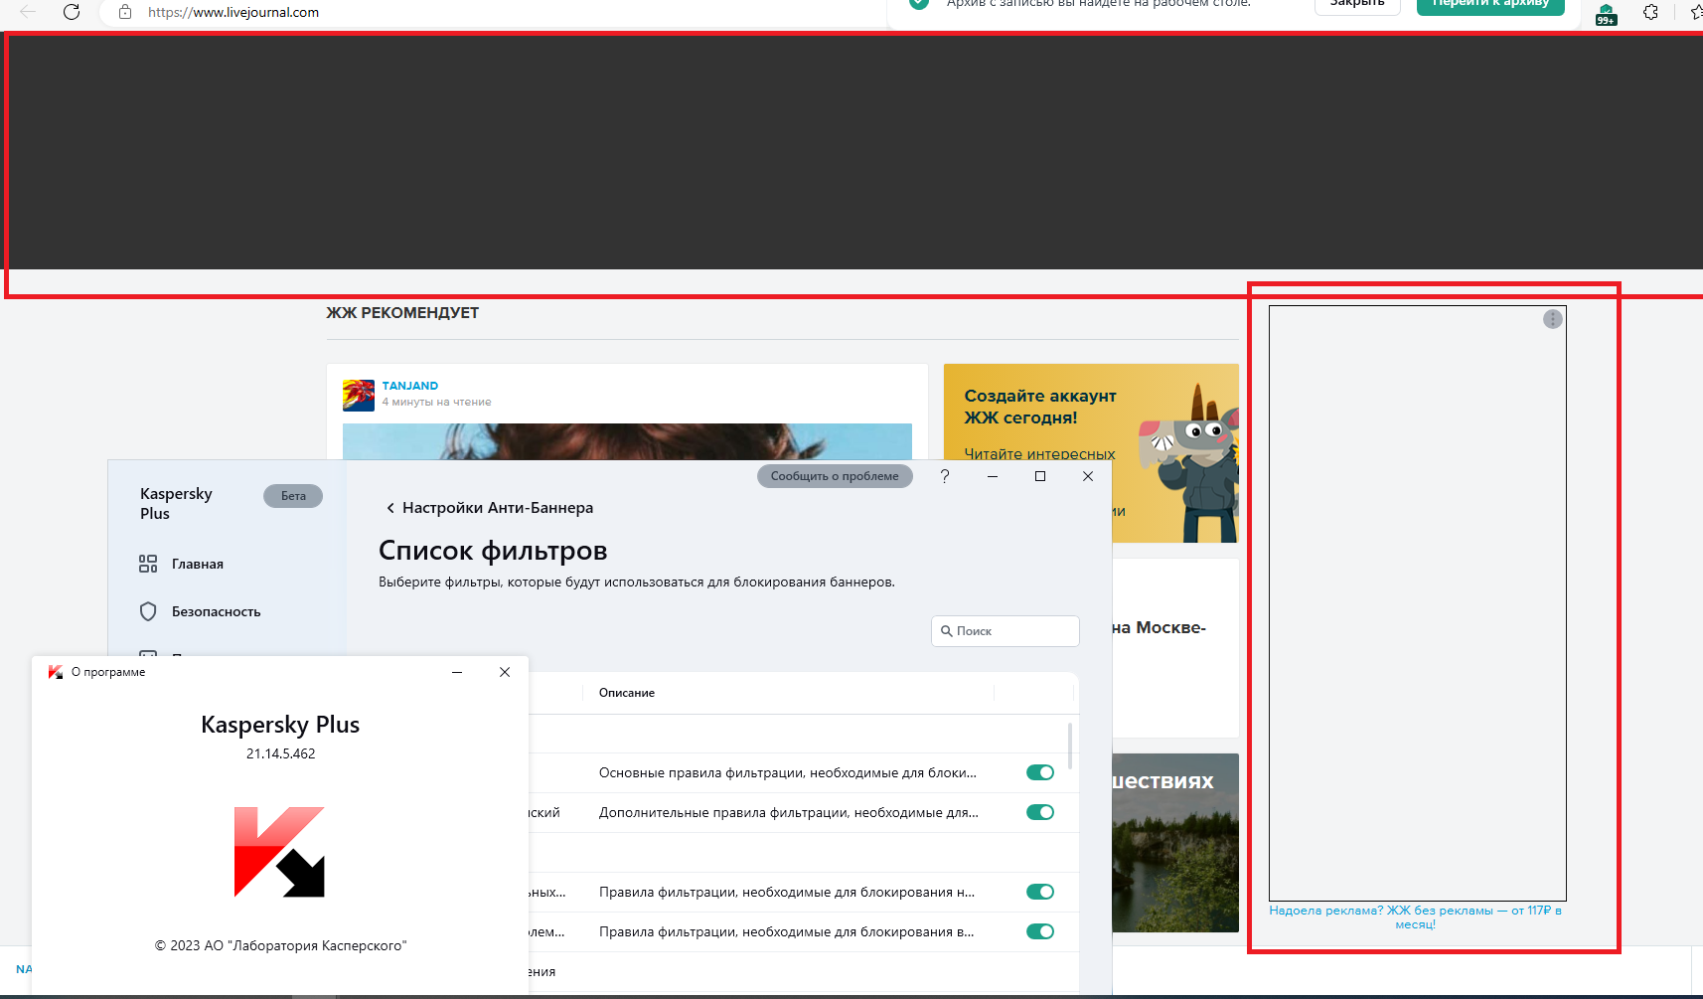The width and height of the screenshot is (1703, 999).
Task: Reload the LiveJournal page in the browser
Action: (x=72, y=12)
